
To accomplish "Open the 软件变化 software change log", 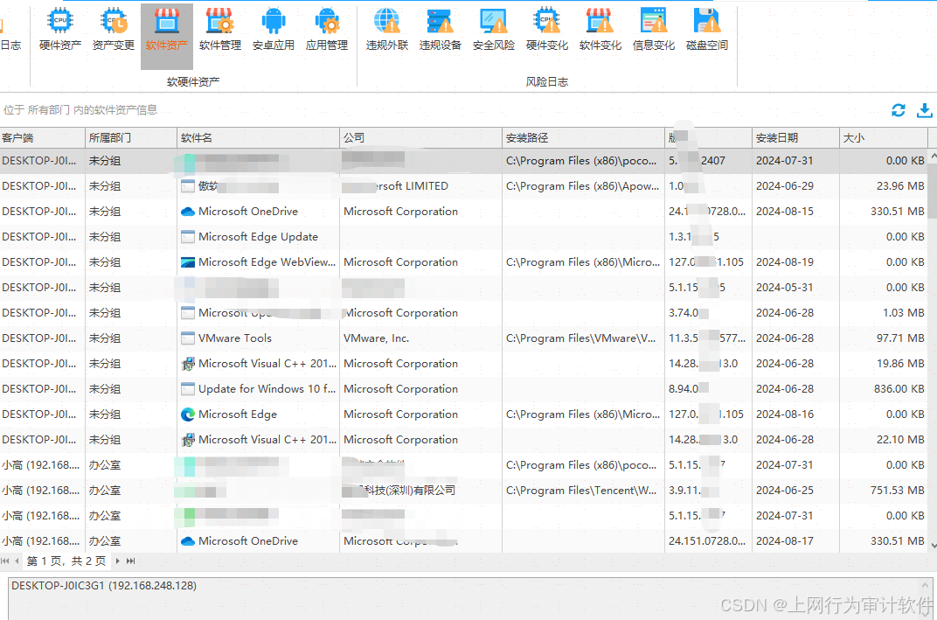I will click(600, 29).
